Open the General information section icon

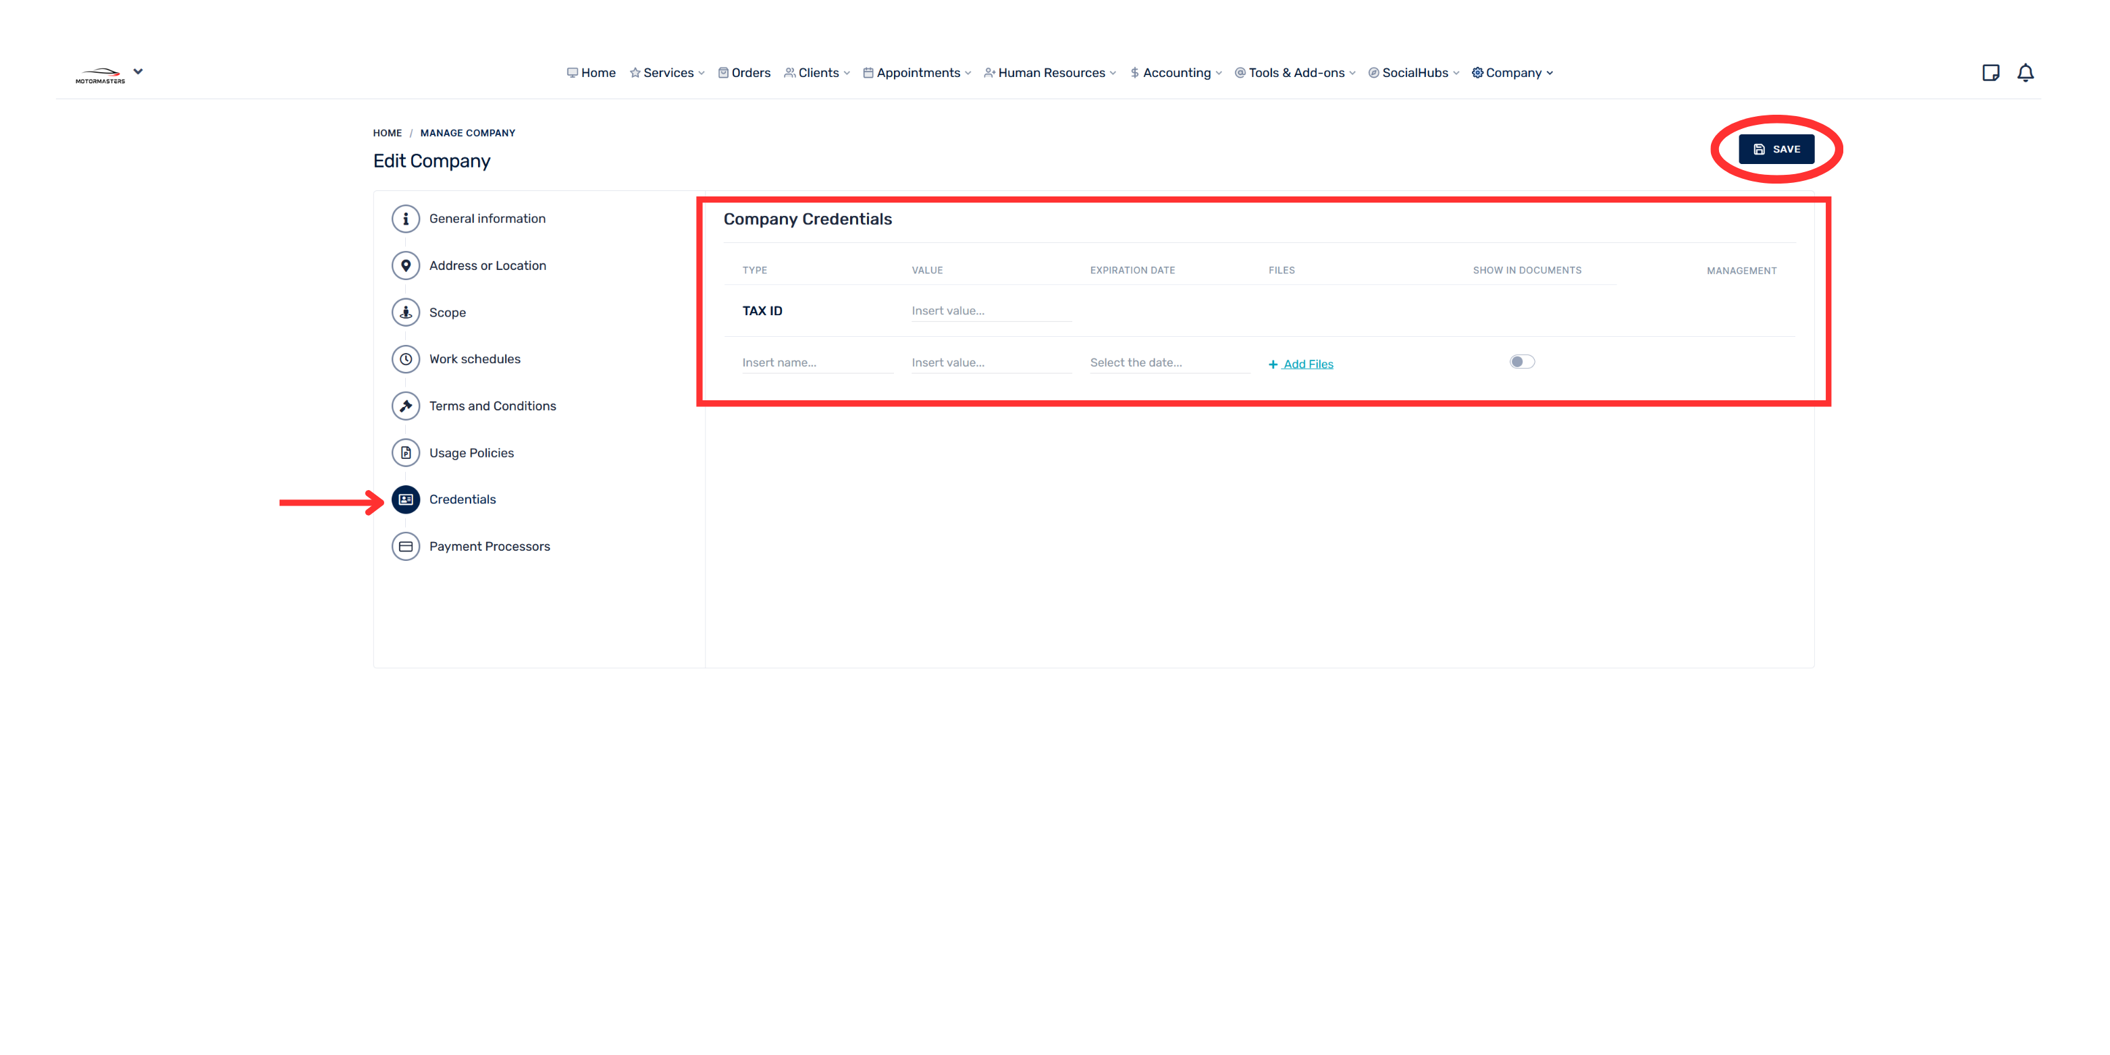point(405,219)
